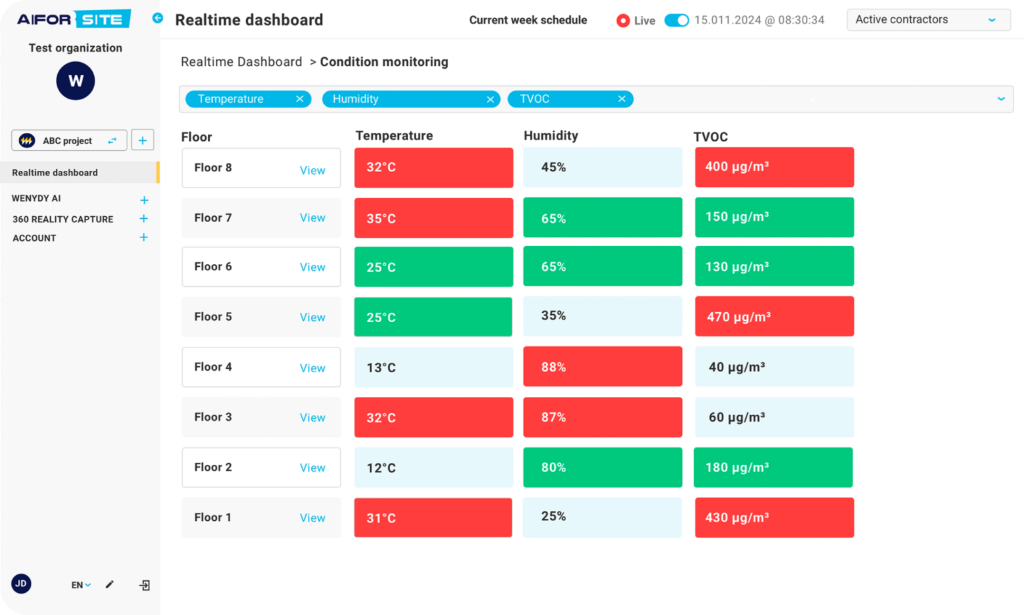Expand the sensor filter dropdown chevron
Image resolution: width=1024 pixels, height=615 pixels.
pos(1001,99)
